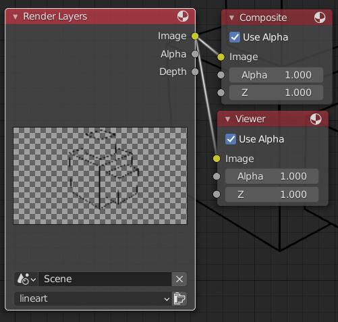Click the Render Layers node preview sphere icon
The height and width of the screenshot is (322, 338).
[x=183, y=16]
